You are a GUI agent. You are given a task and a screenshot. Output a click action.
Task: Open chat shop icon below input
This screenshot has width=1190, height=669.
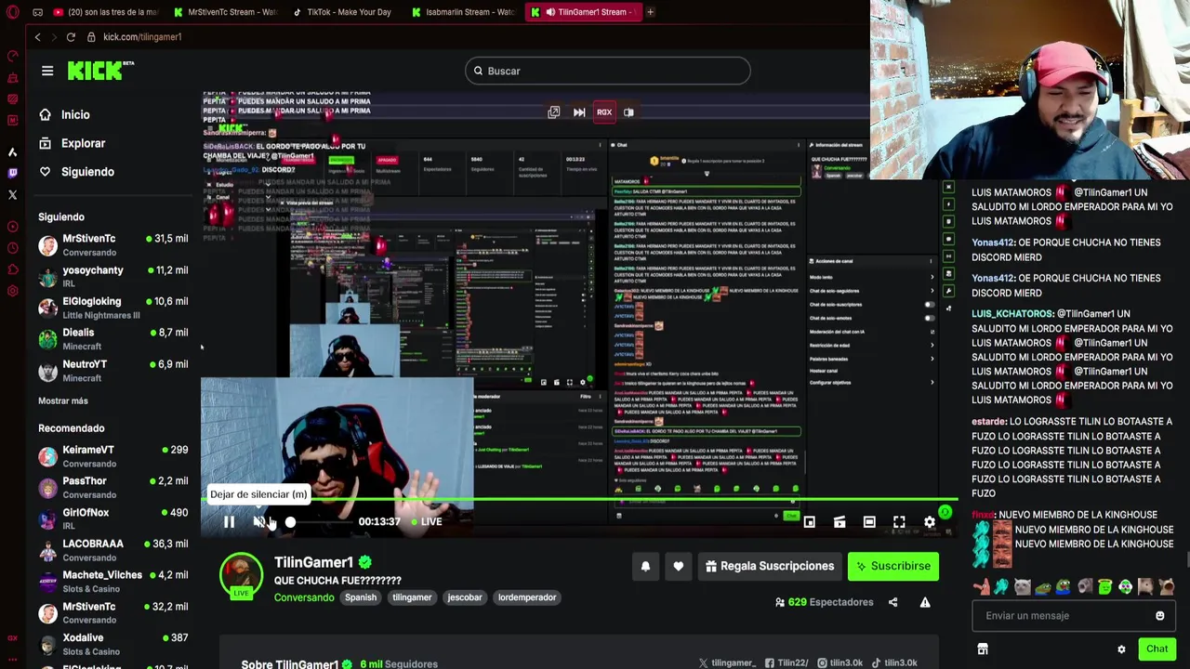point(983,649)
